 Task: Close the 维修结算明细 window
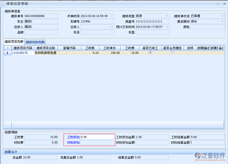(x=224, y=4)
